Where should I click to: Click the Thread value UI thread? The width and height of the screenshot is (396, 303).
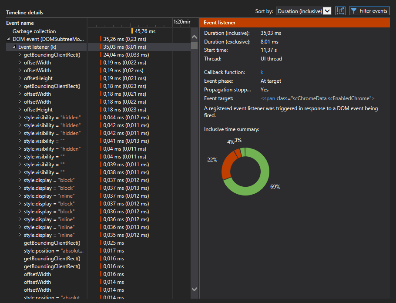click(x=271, y=59)
